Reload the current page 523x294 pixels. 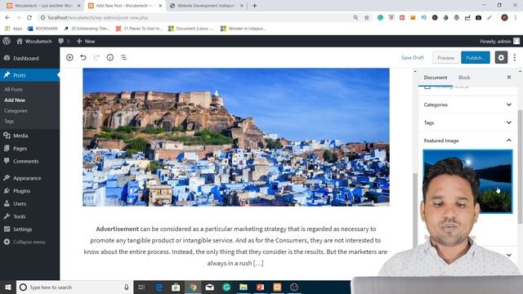pos(29,18)
